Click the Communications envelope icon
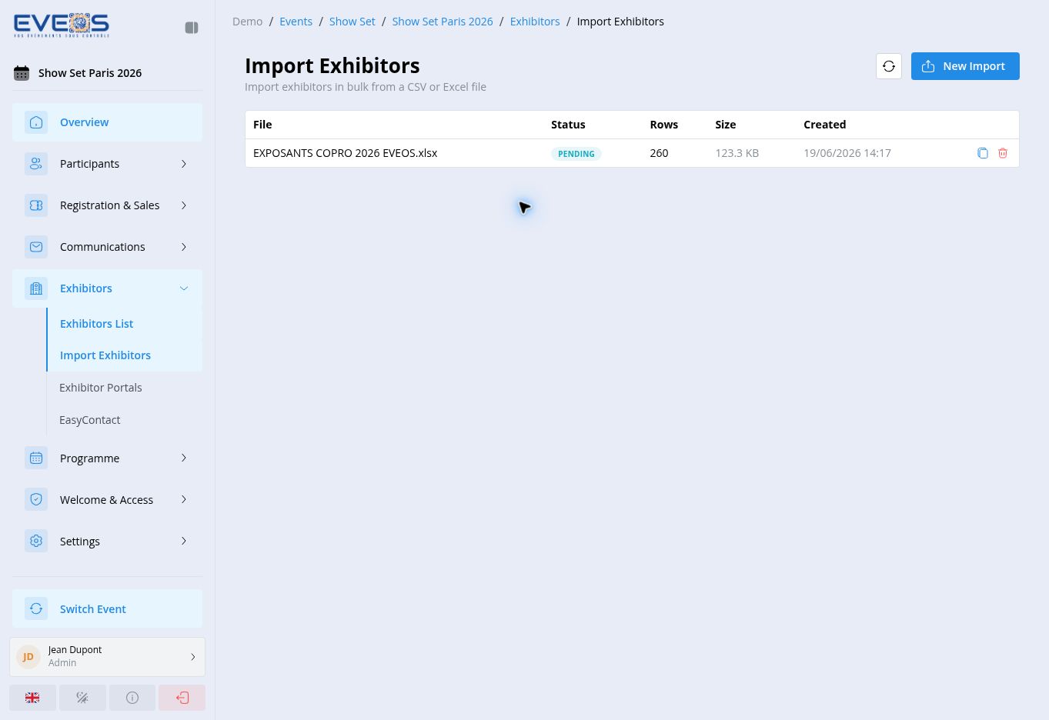This screenshot has width=1049, height=720. 36,247
